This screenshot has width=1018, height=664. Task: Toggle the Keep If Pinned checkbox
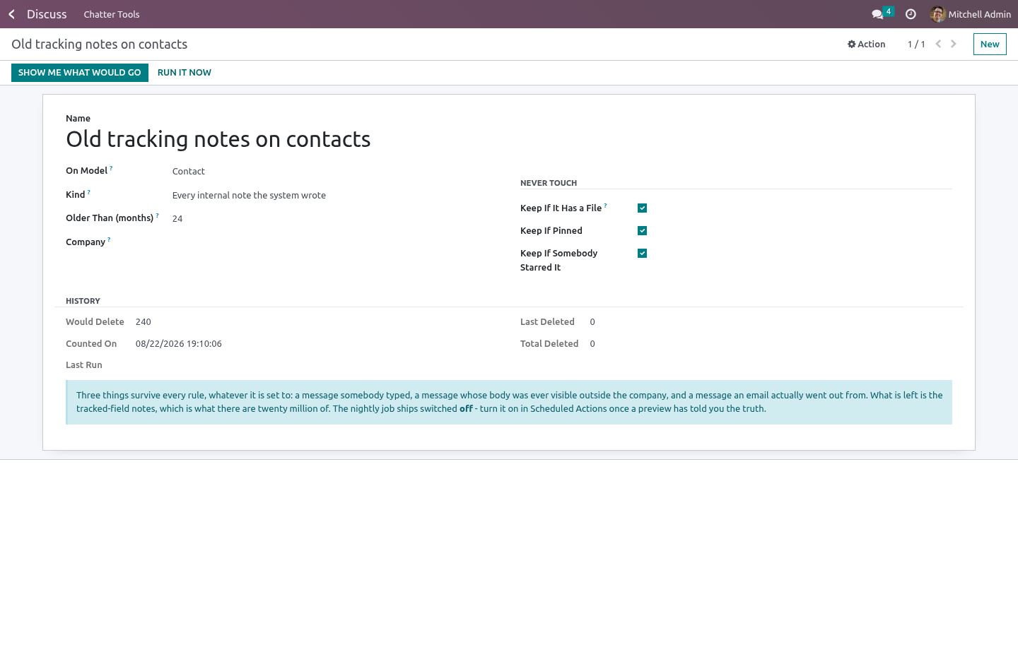(642, 230)
